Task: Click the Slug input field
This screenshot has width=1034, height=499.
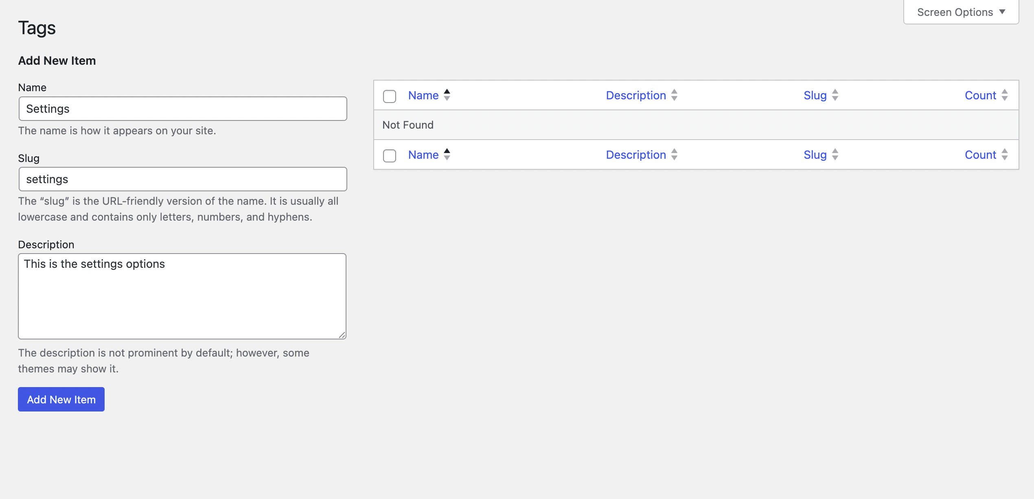Action: click(183, 179)
